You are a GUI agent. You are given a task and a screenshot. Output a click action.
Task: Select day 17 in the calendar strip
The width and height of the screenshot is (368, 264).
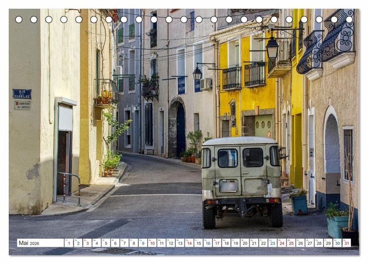pyautogui.click(x=217, y=243)
